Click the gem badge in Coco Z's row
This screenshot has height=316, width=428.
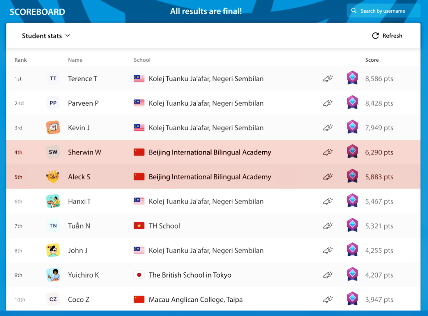(352, 299)
